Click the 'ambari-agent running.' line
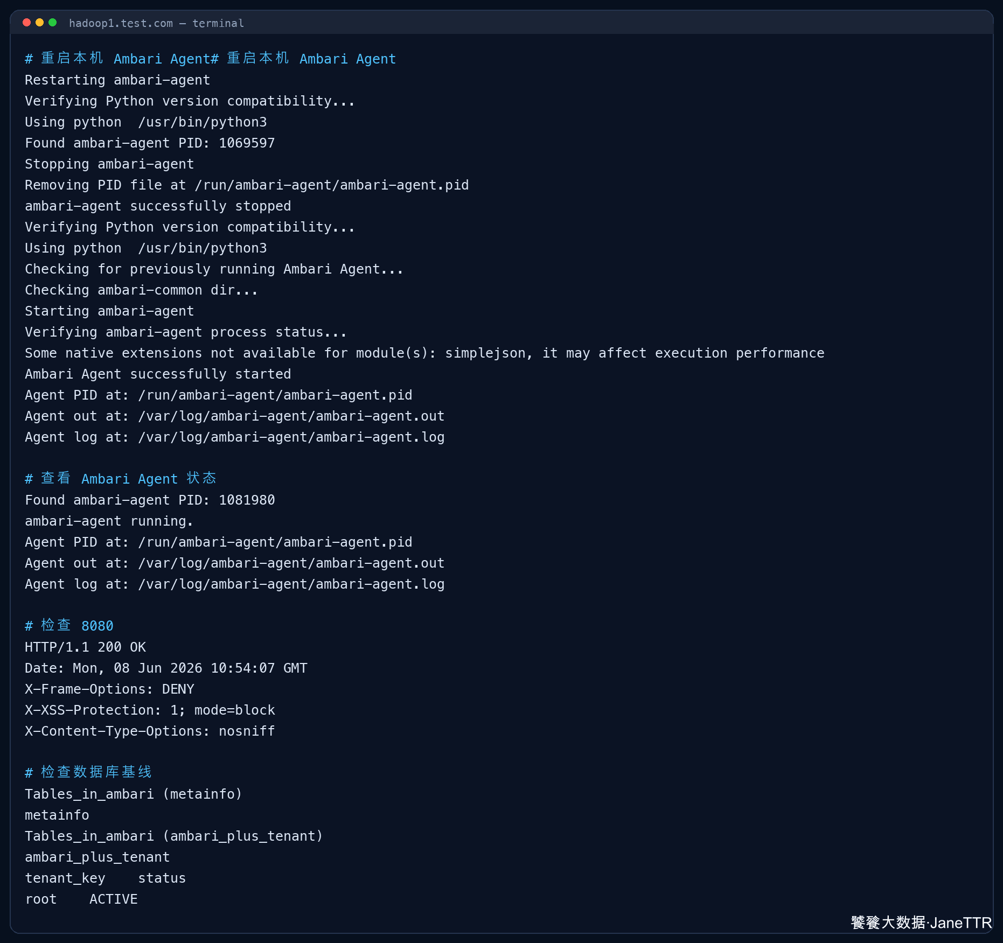The image size is (1003, 943). 109,521
